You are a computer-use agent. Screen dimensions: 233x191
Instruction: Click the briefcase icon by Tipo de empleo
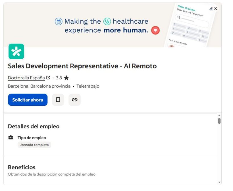point(11,138)
